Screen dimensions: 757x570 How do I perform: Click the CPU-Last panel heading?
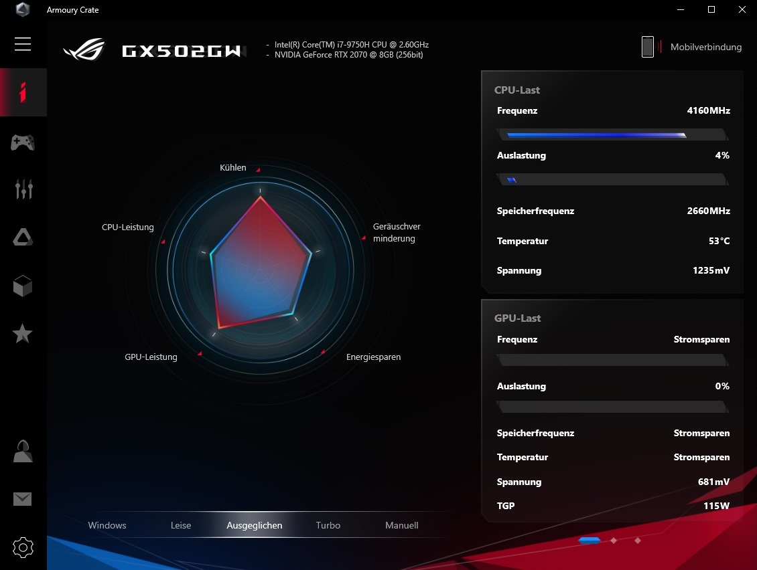(517, 90)
